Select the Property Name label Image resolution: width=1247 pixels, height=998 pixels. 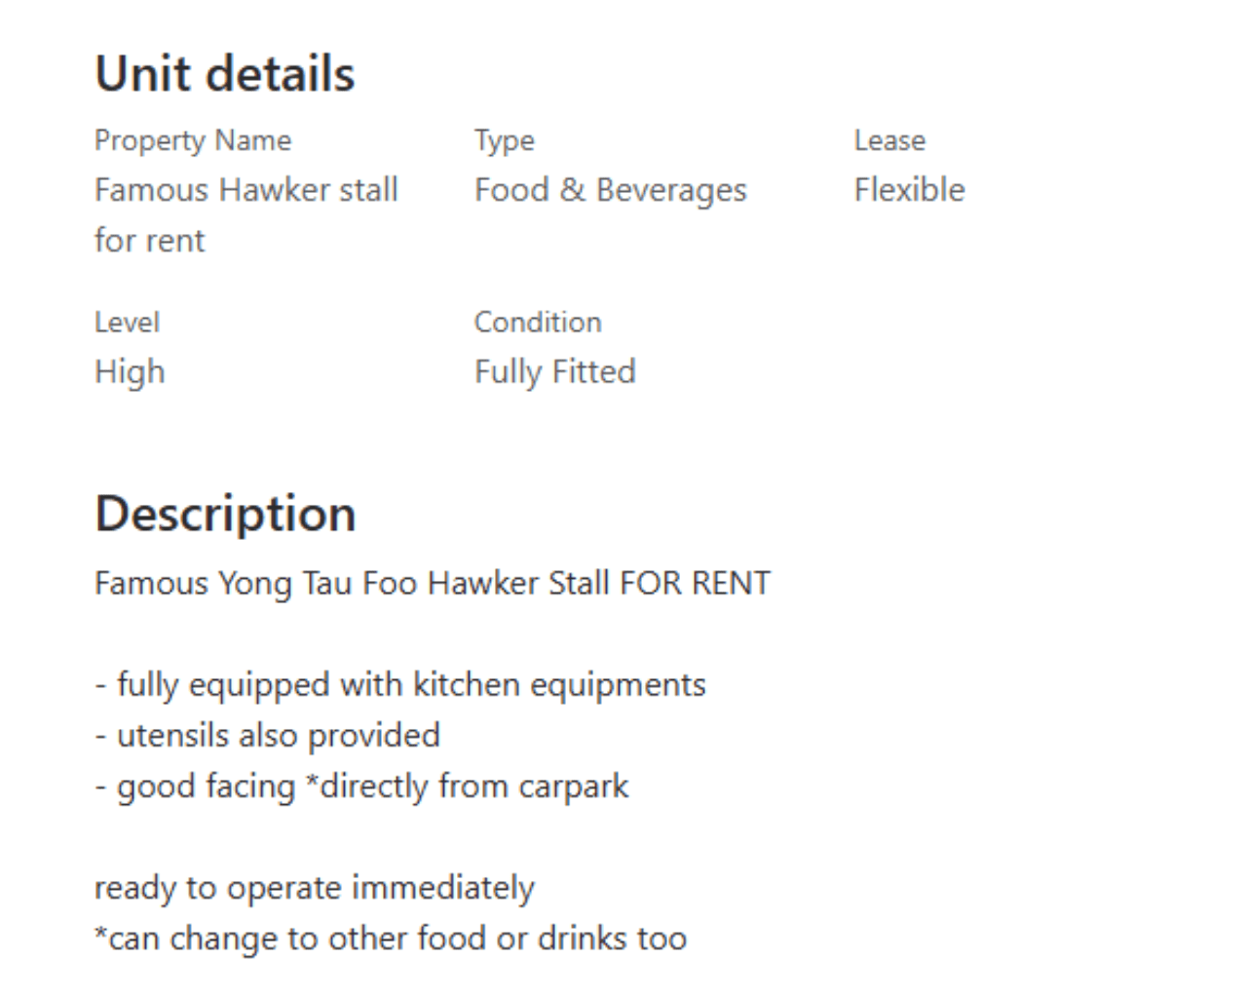point(193,140)
